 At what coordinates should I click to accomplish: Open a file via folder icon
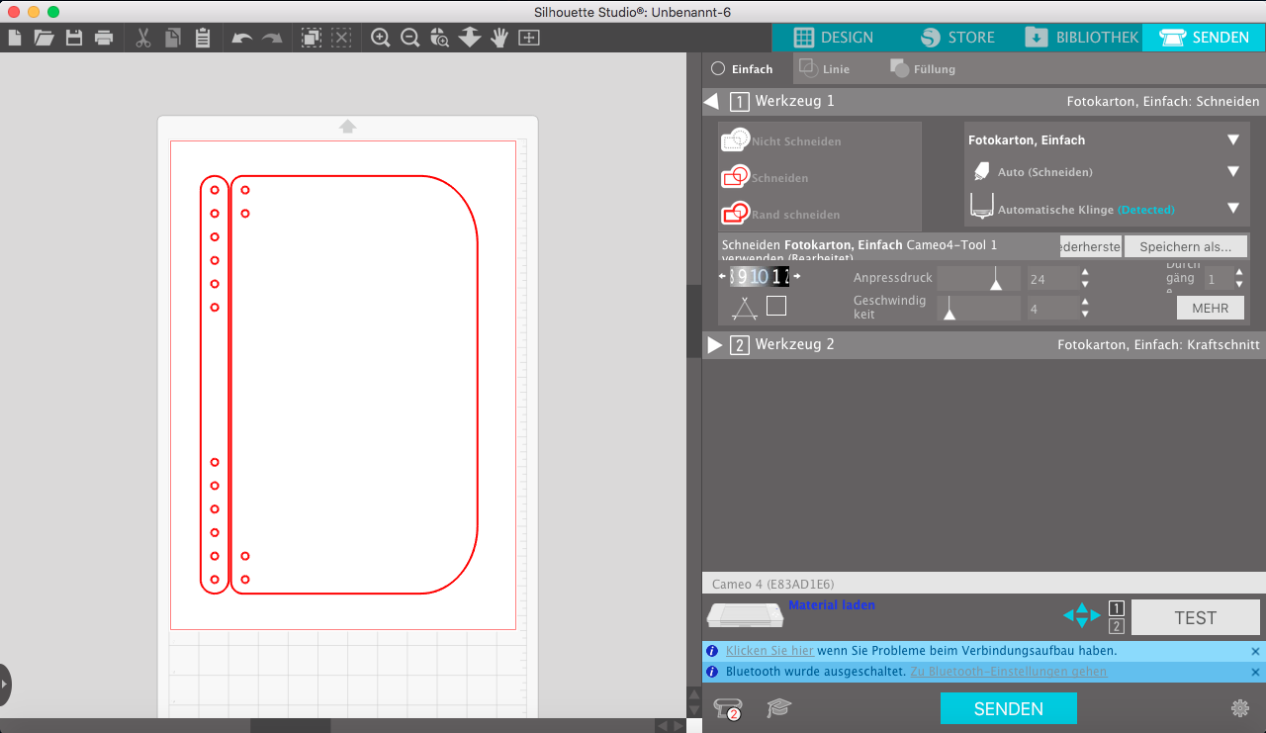click(x=44, y=39)
